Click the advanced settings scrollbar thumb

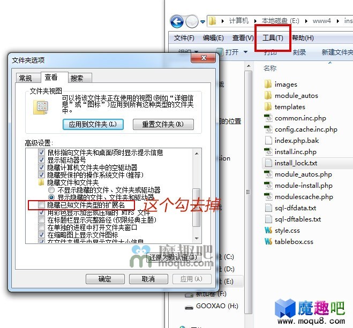197,207
